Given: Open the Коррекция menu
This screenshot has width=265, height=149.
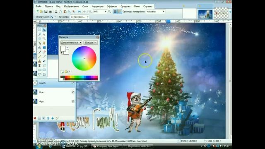Looking at the screenshot, I should coord(98,6).
